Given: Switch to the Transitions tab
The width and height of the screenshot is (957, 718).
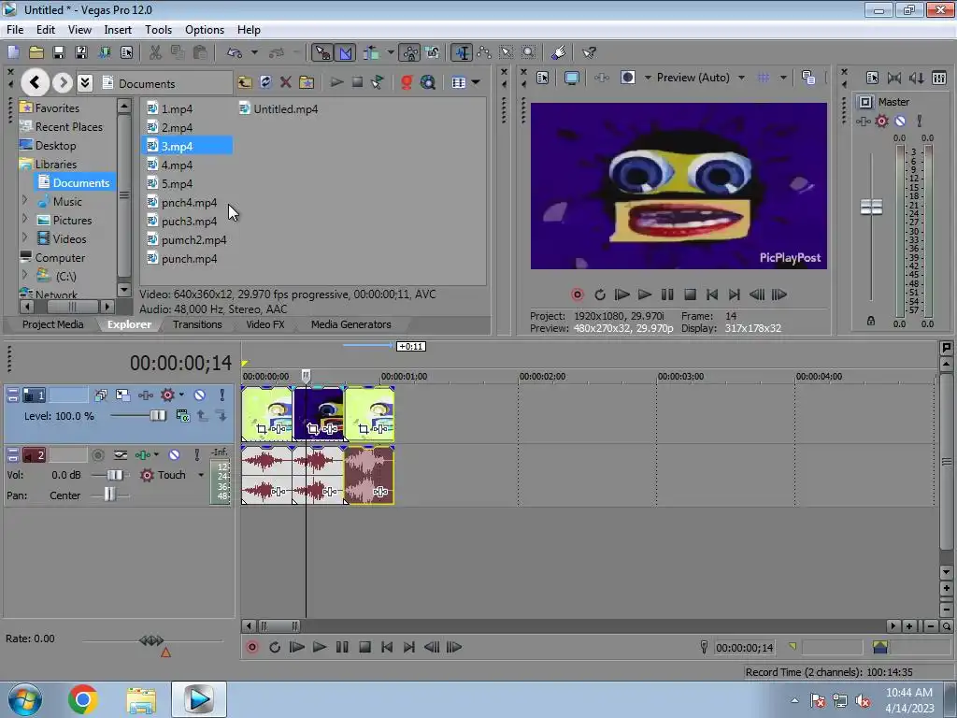Looking at the screenshot, I should point(197,324).
